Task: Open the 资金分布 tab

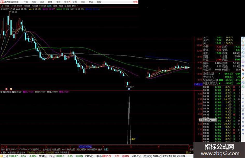Action: coord(21,152)
